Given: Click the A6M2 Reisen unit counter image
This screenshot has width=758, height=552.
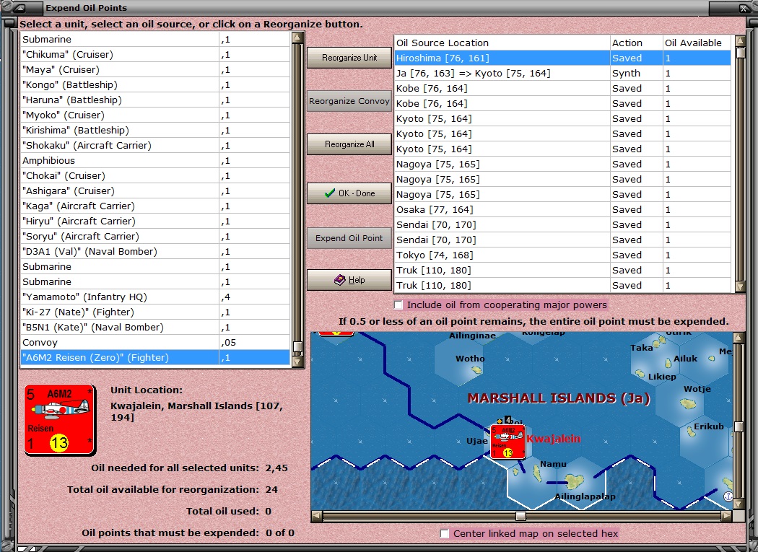Looking at the screenshot, I should [x=59, y=420].
